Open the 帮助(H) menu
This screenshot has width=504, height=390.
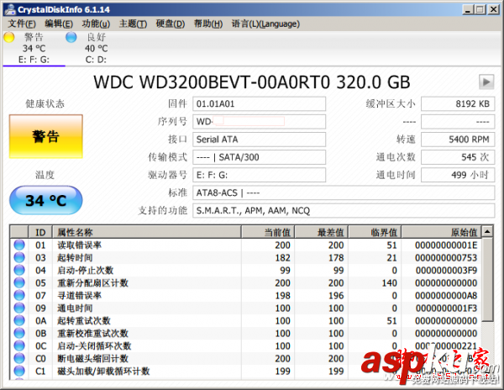pyautogui.click(x=208, y=24)
